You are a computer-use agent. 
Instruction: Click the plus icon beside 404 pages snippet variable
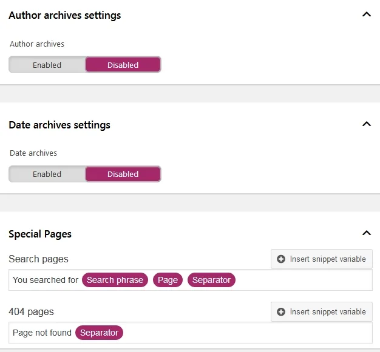(x=281, y=311)
